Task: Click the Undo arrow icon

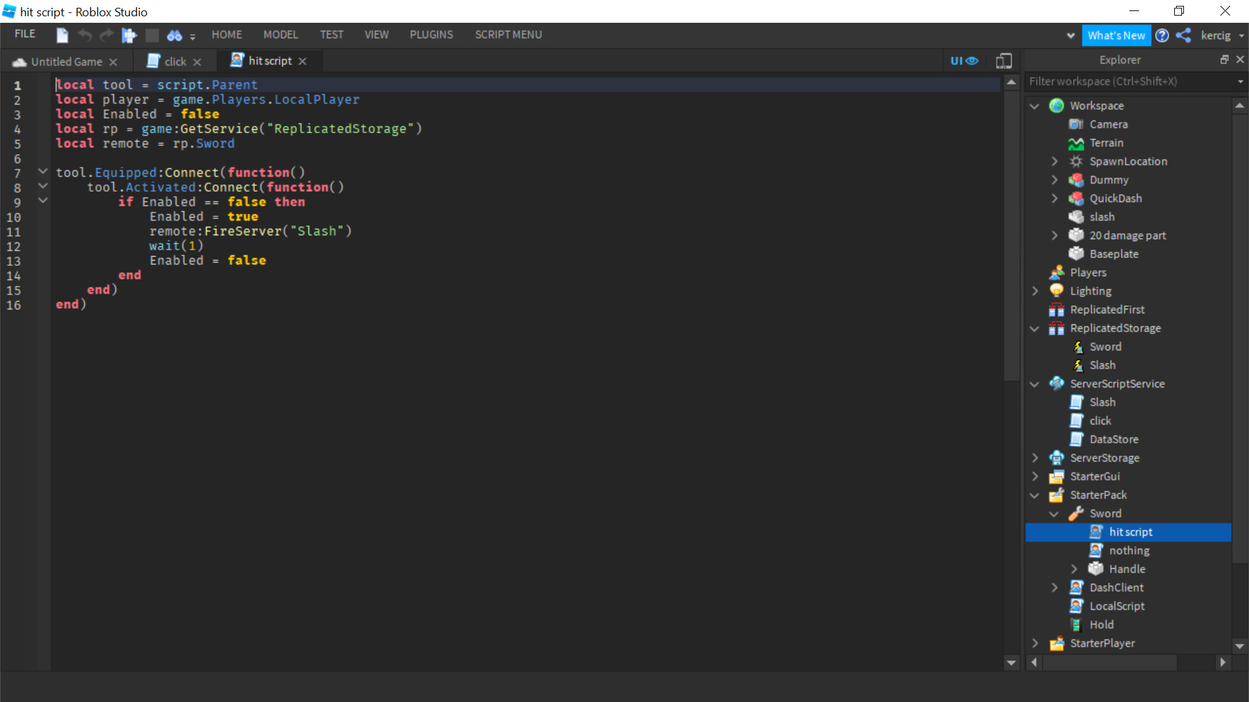Action: 85,35
